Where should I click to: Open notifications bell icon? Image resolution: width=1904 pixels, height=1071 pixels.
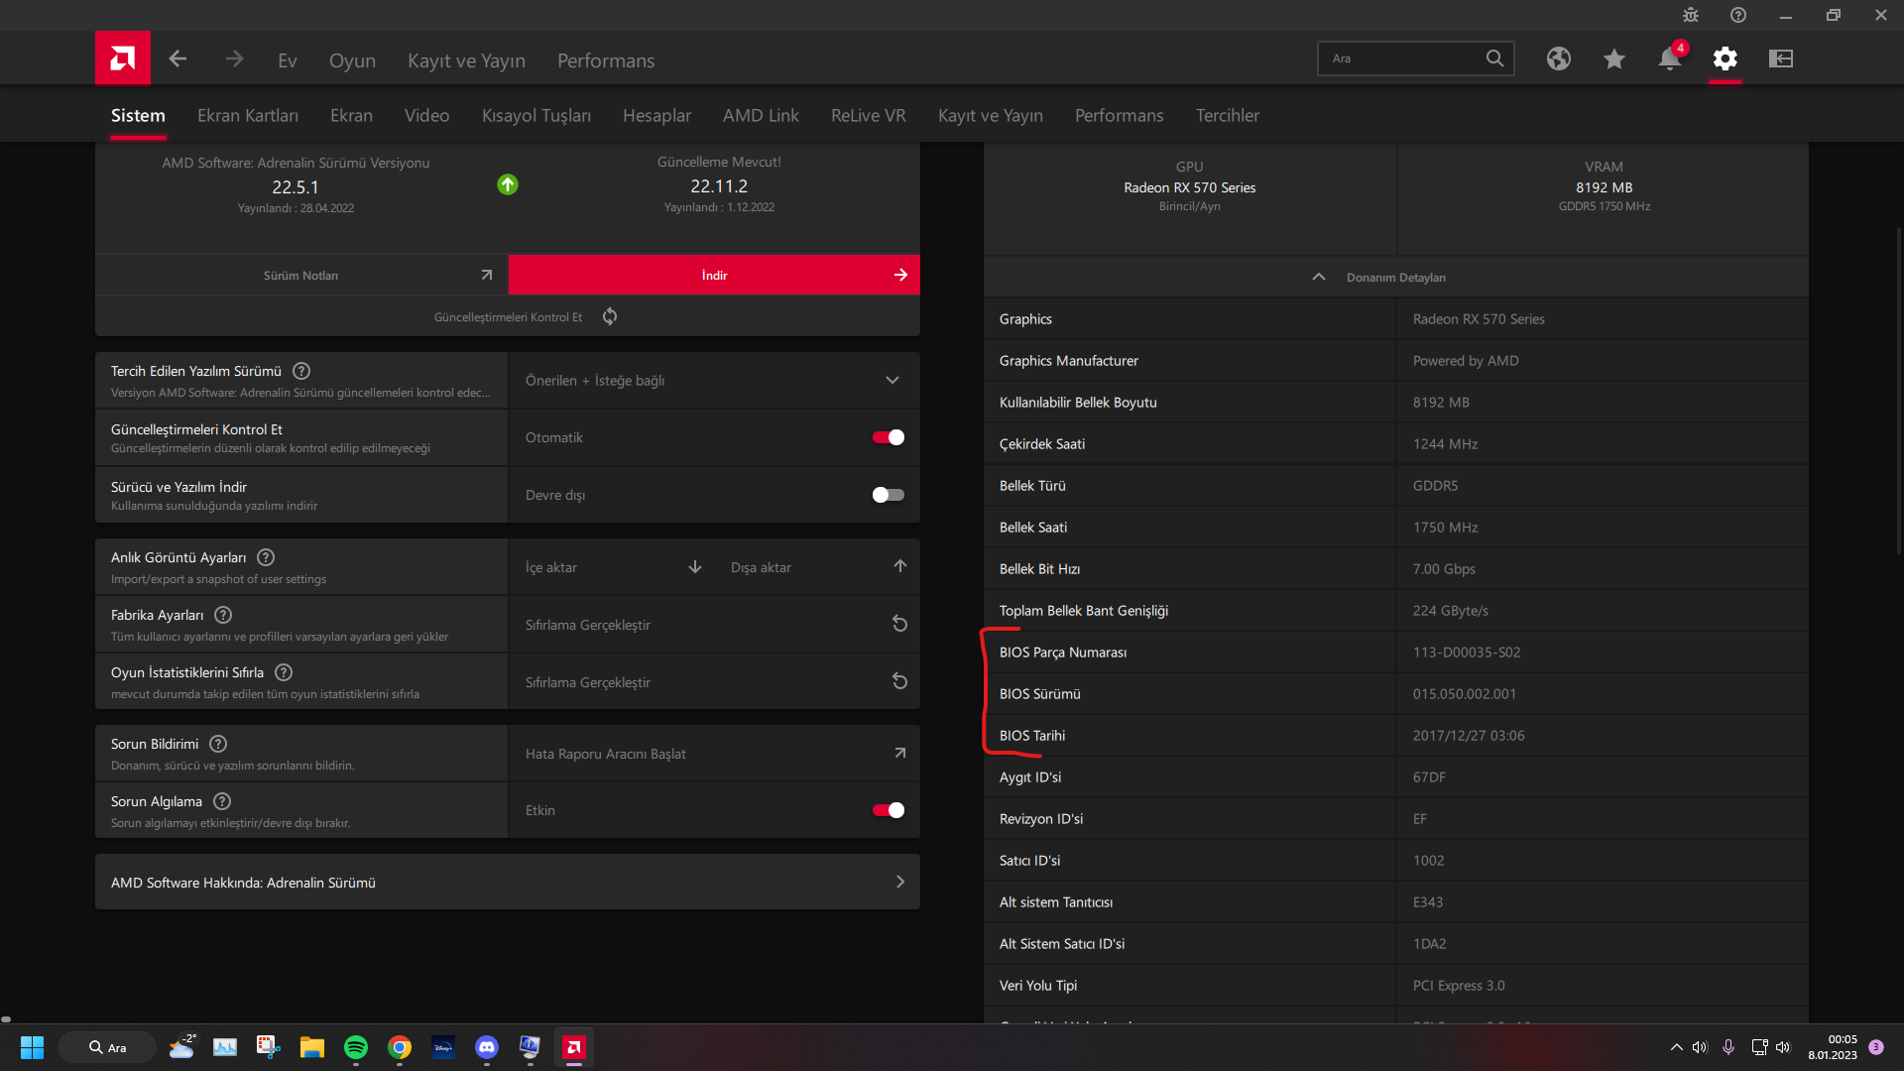point(1669,59)
